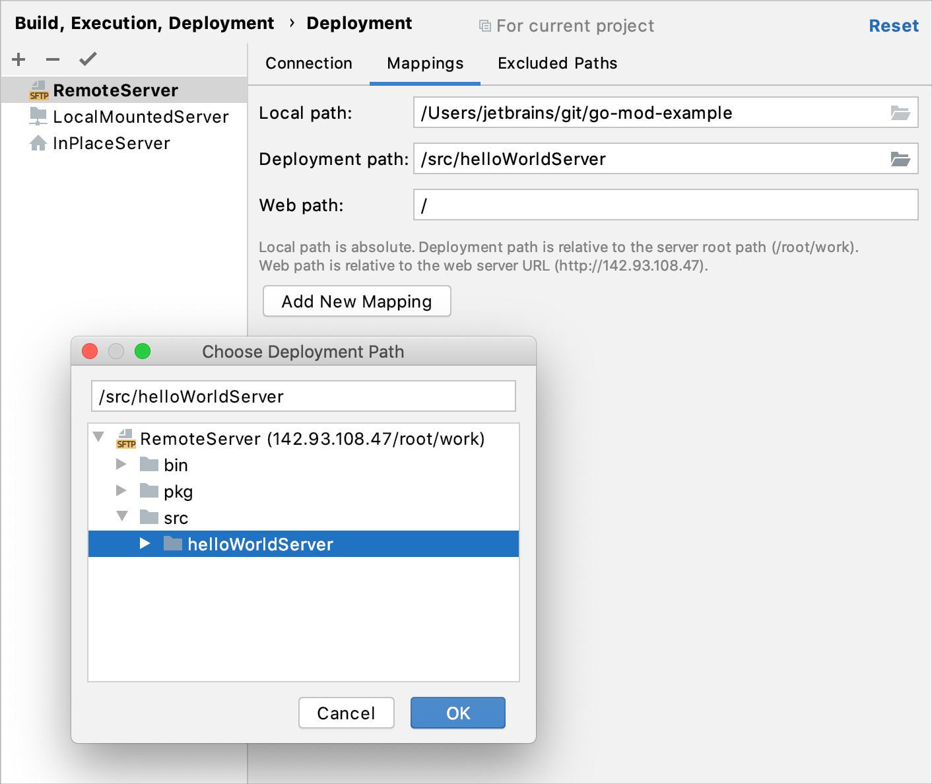This screenshot has height=784, width=932.
Task: Click the Web path input field
Action: [665, 205]
